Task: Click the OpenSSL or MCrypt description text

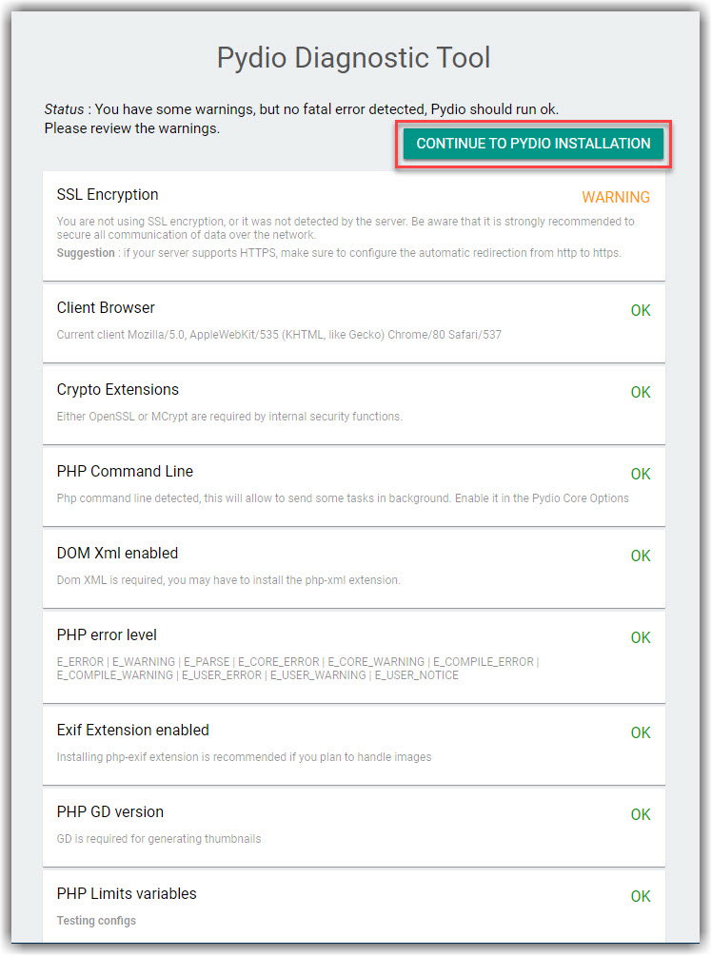Action: (x=229, y=417)
